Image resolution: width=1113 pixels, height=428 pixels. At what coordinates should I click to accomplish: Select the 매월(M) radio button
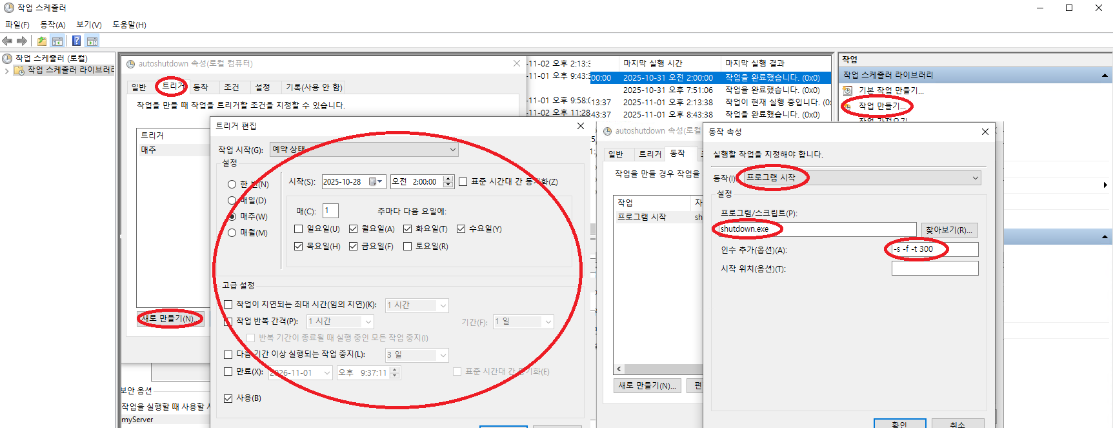click(x=232, y=233)
